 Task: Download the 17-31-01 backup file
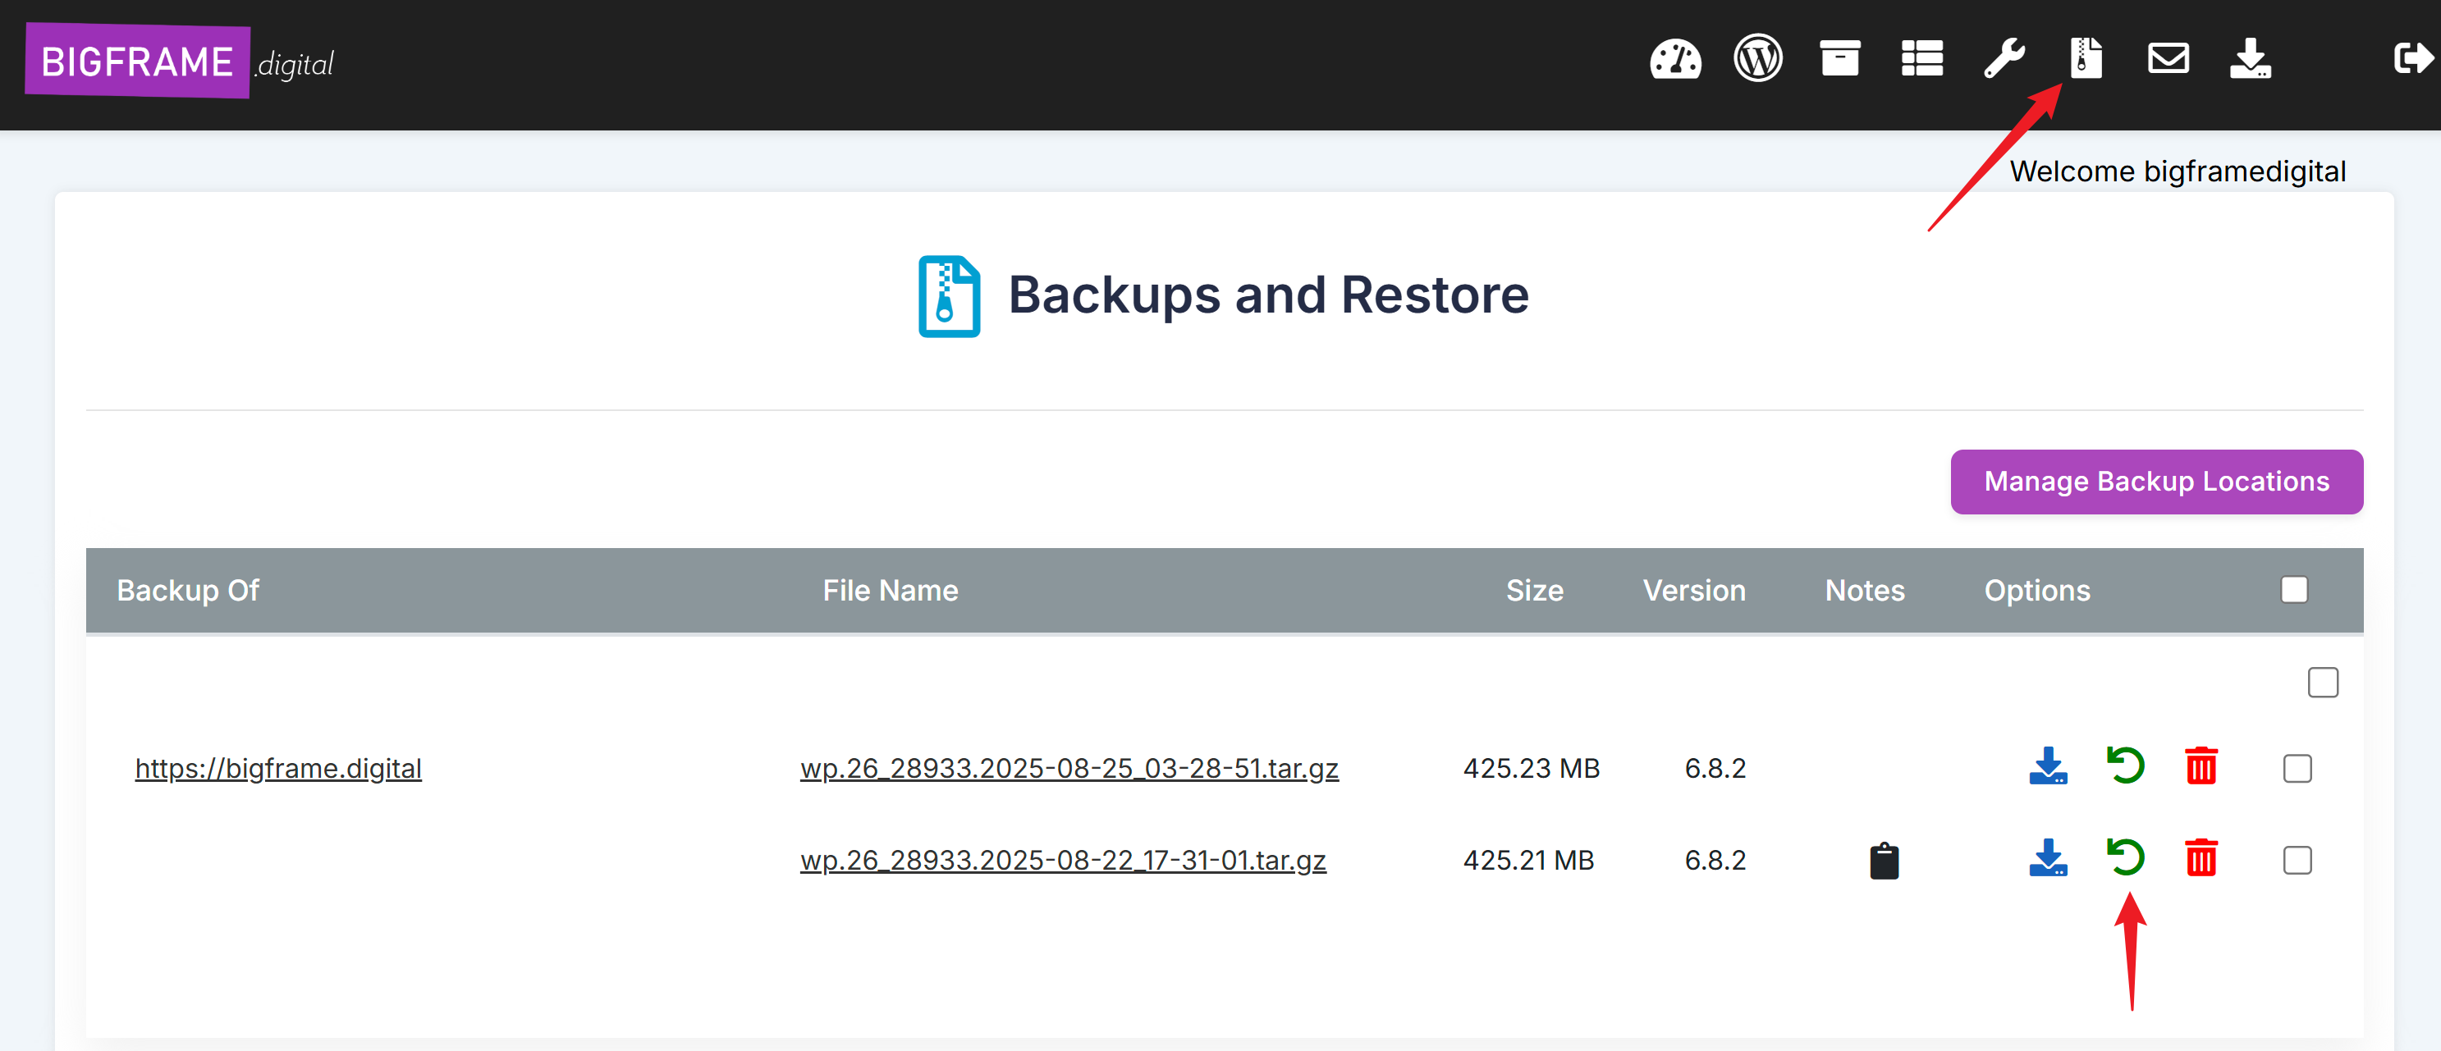coord(2048,858)
